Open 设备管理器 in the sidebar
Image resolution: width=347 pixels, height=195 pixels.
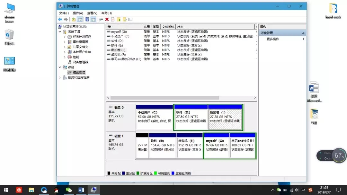tap(81, 62)
